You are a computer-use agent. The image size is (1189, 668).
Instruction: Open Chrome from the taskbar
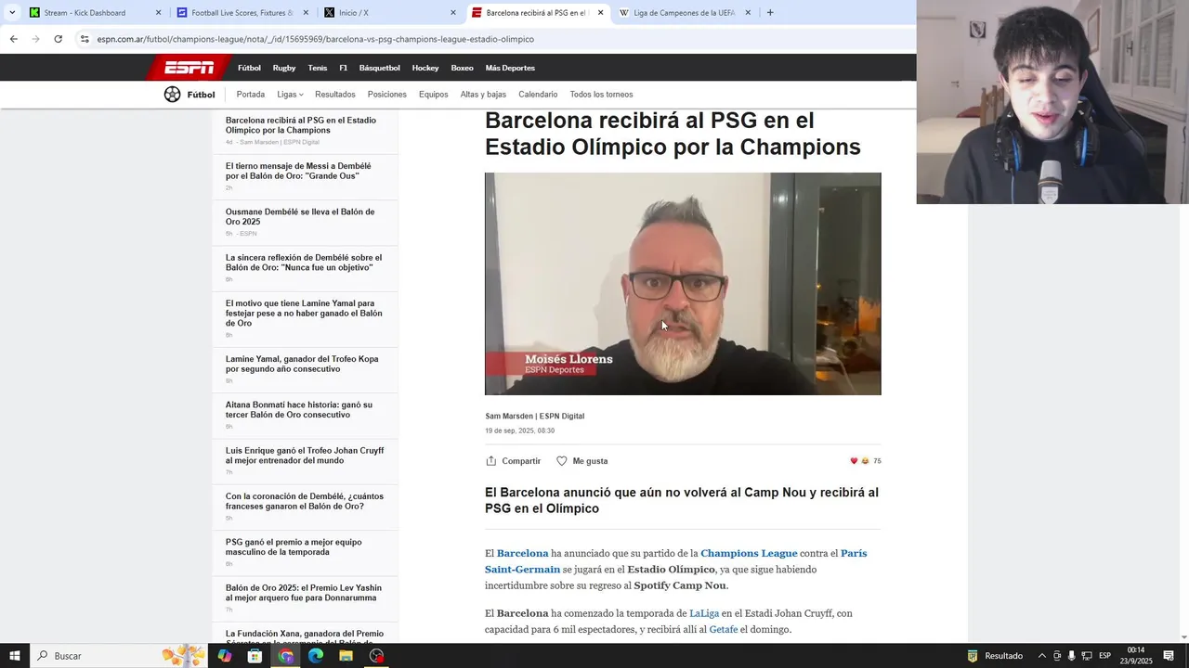click(285, 656)
